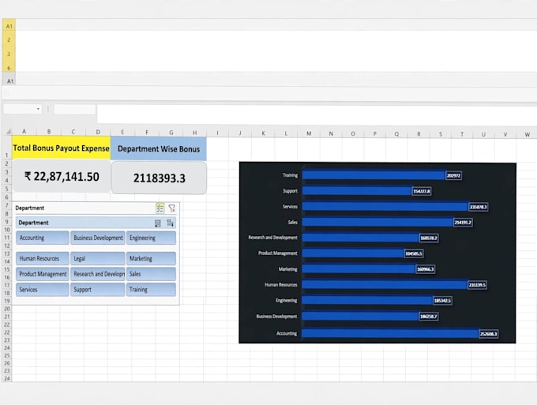
Task: Toggle the Sales slicer button
Action: point(151,274)
